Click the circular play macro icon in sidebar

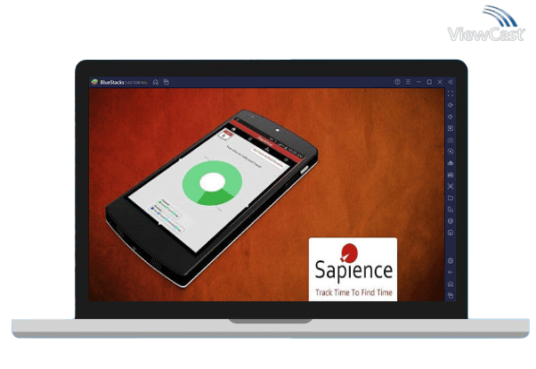click(x=451, y=152)
